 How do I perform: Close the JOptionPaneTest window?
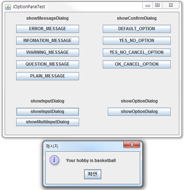(171, 5)
